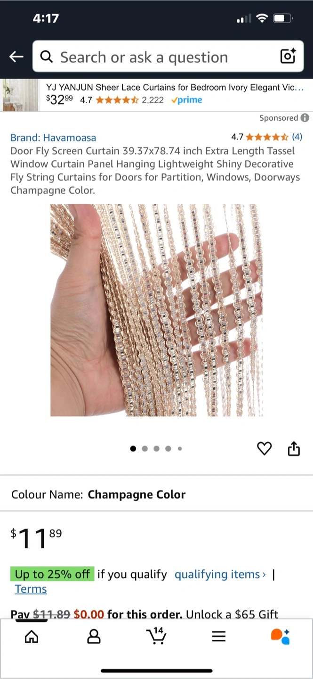Screen dimensions: 313x679
Task: Tap the back arrow icon
Action: tap(16, 57)
